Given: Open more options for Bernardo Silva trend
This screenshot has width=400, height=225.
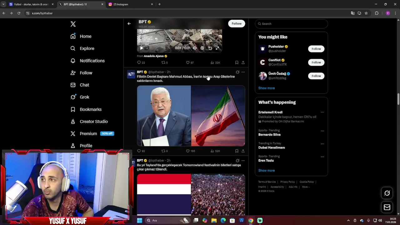Looking at the screenshot, I should (x=322, y=131).
